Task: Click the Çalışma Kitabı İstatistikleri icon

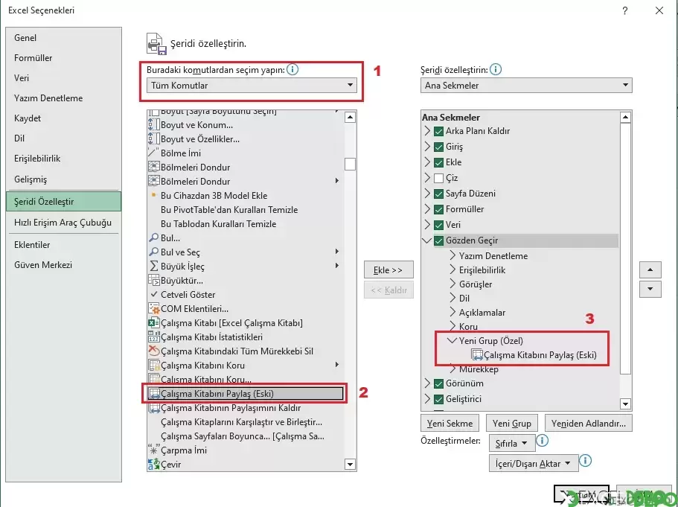Action: 154,337
